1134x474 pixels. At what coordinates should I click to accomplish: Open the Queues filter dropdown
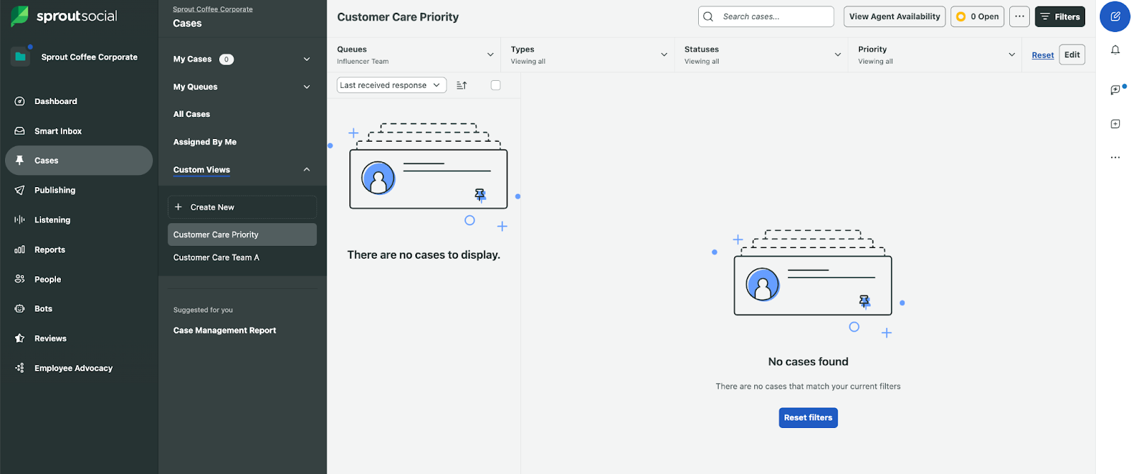click(415, 55)
